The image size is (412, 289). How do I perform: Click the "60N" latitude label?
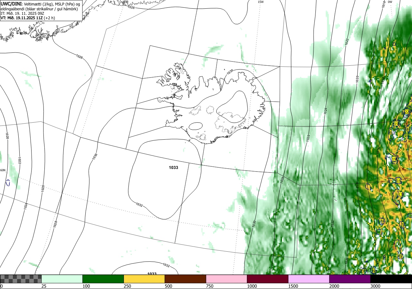[3, 170]
